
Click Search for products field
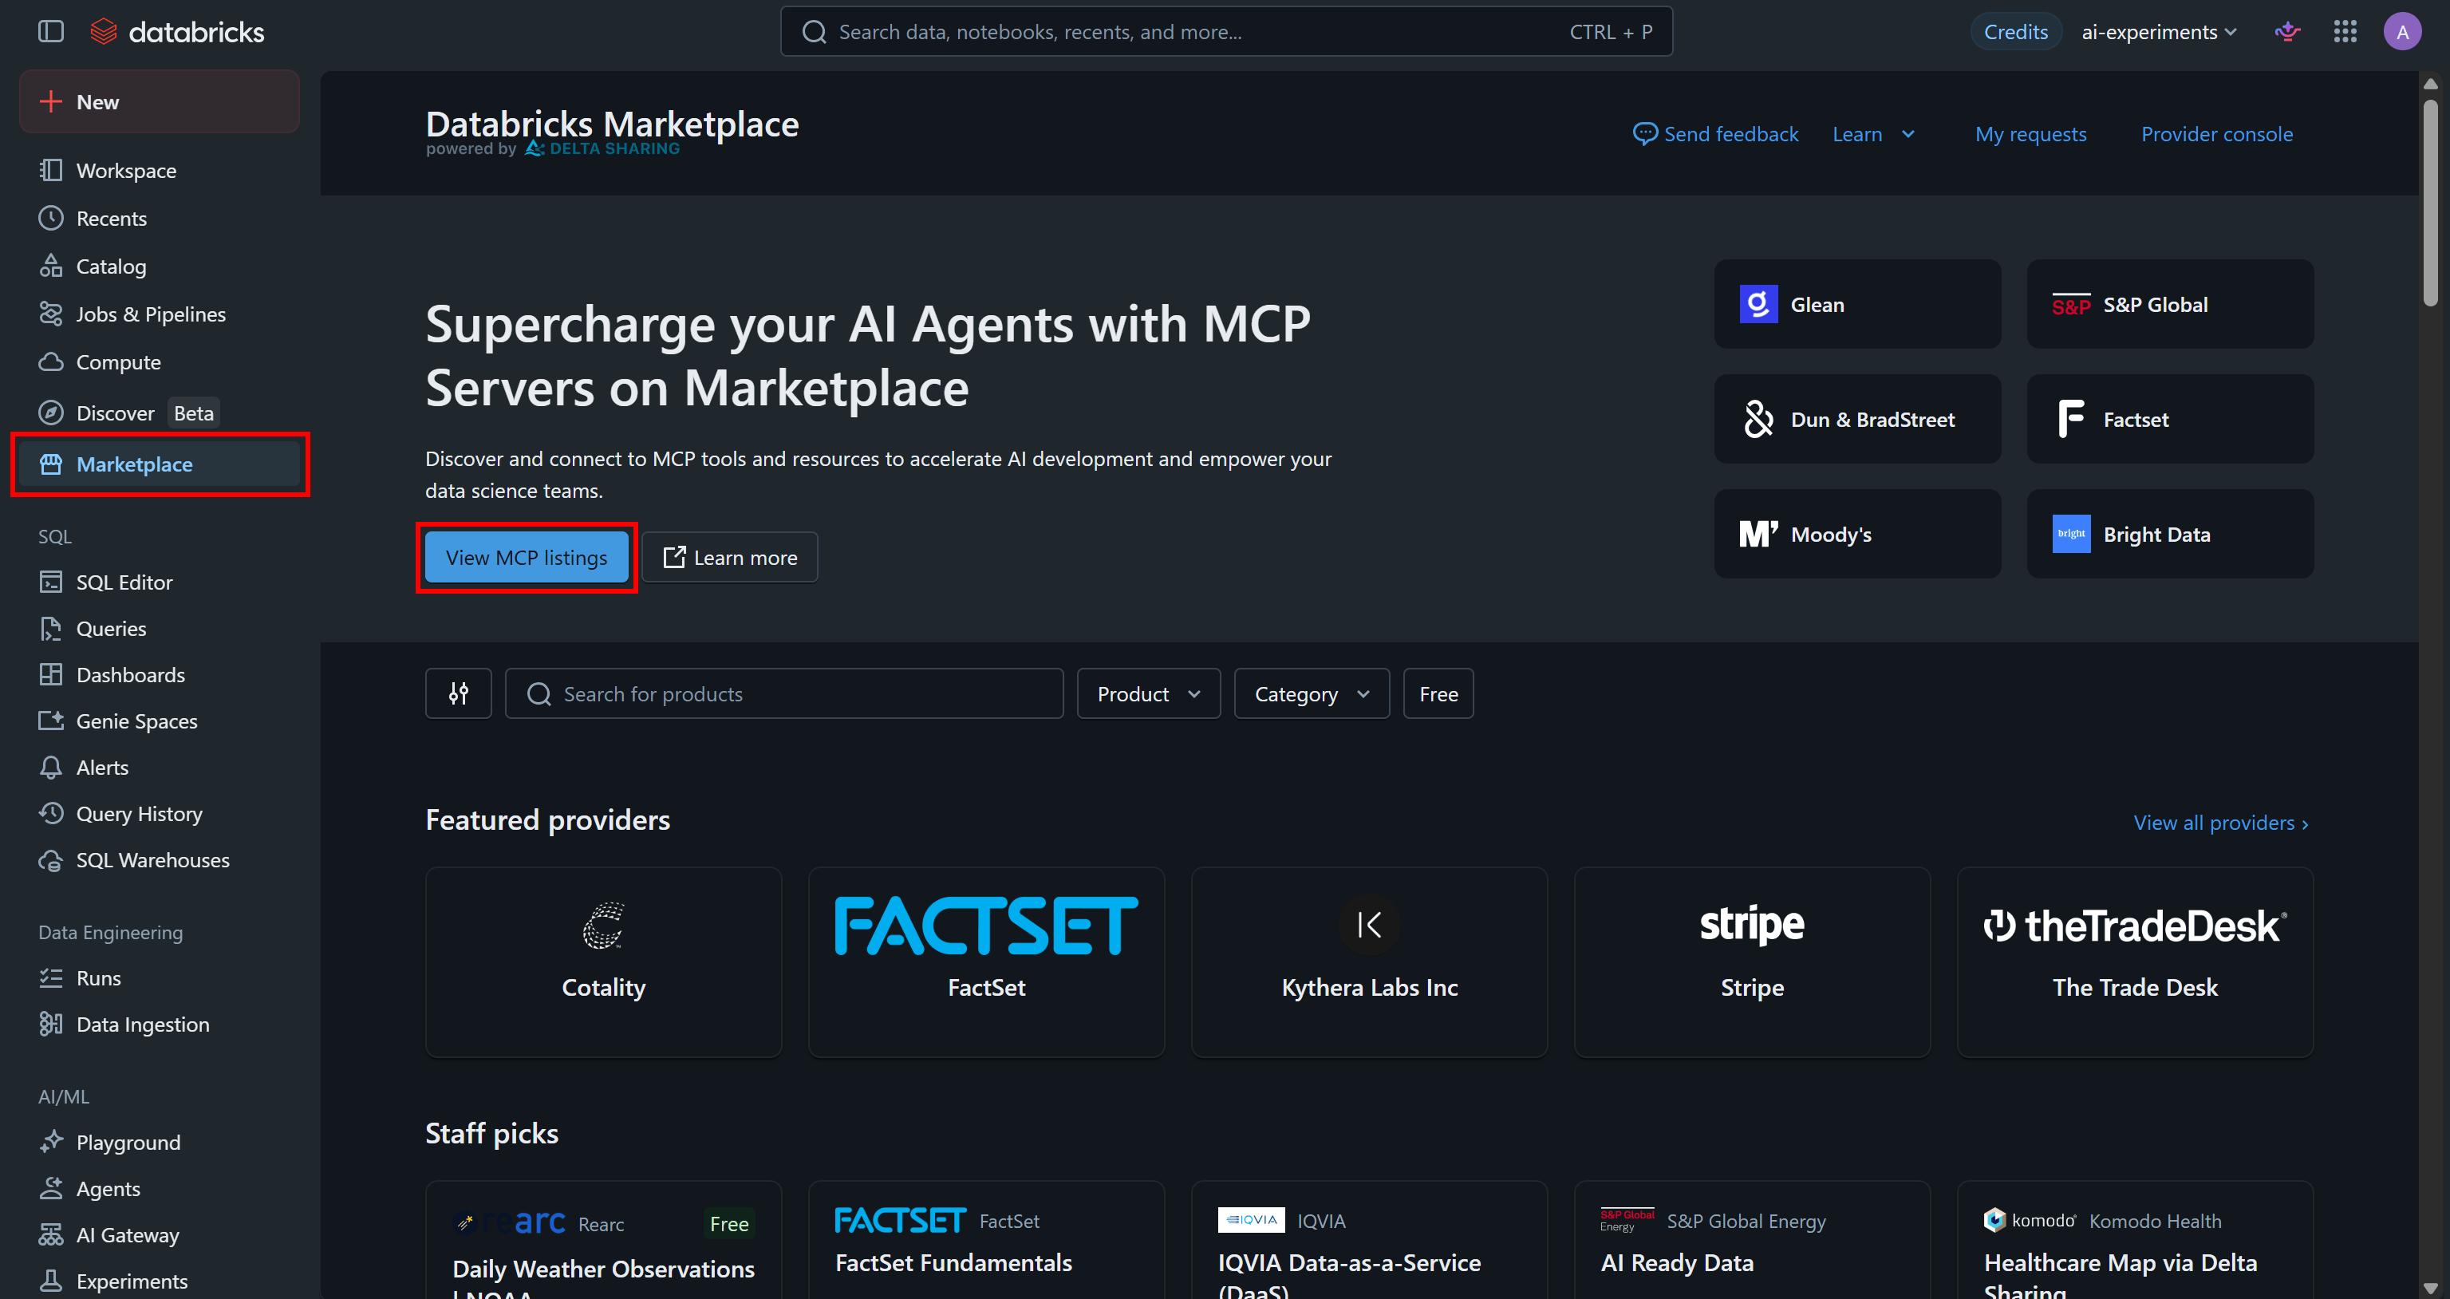[x=783, y=694]
